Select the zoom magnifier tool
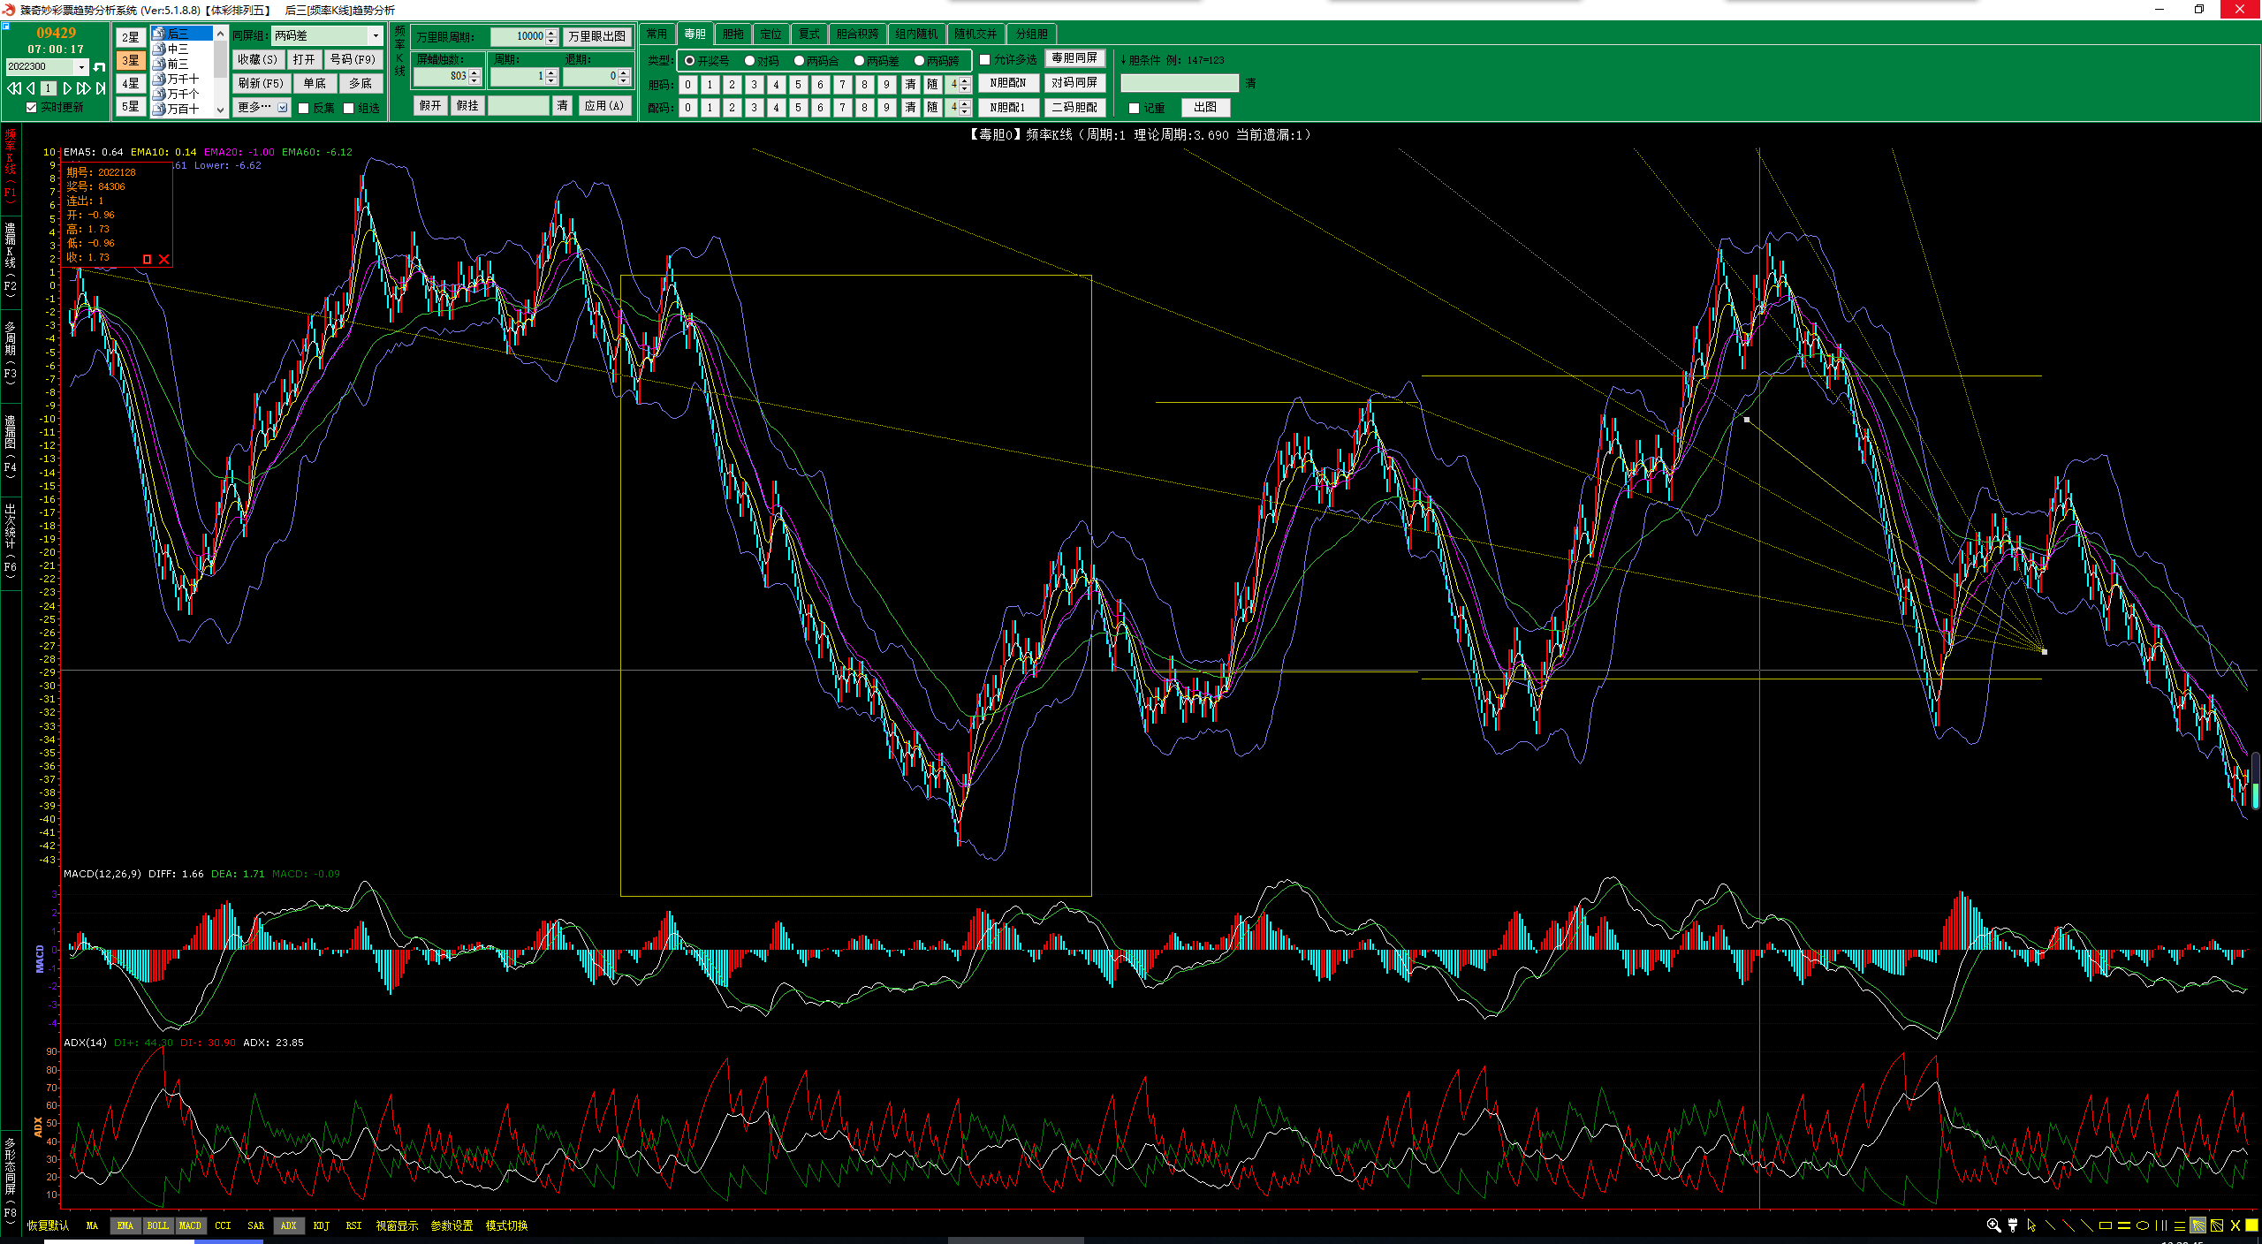 coord(1993,1225)
